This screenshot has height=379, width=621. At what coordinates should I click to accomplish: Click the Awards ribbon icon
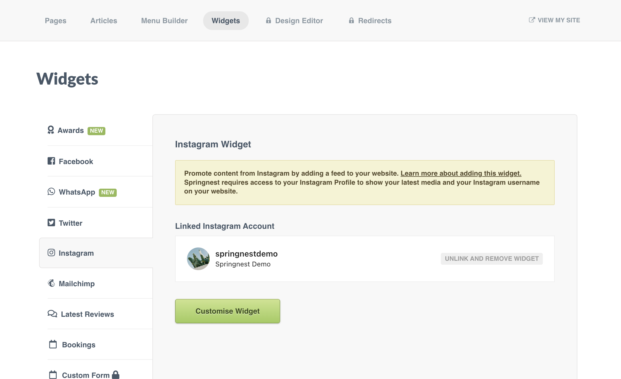coord(51,130)
